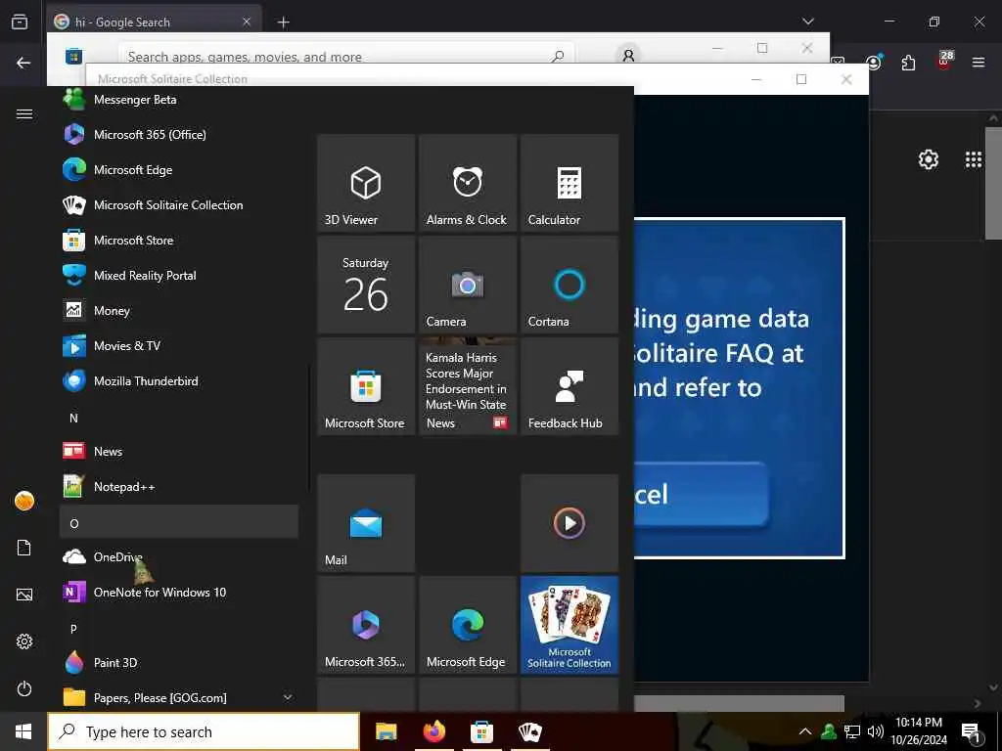Open Pictures from the Start sidebar
This screenshot has width=1002, height=751.
[x=24, y=595]
